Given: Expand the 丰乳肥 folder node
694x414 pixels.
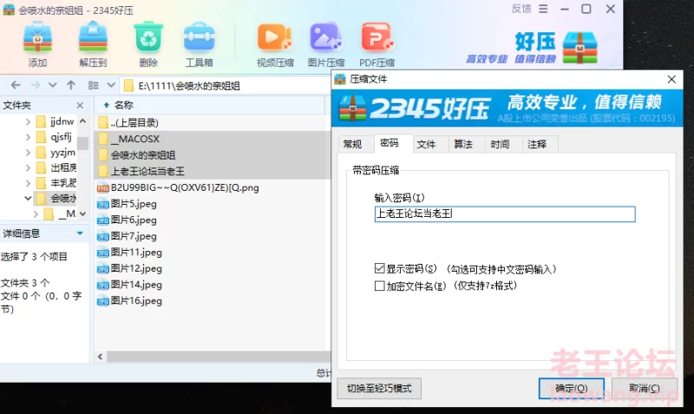Looking at the screenshot, I should click(x=28, y=183).
